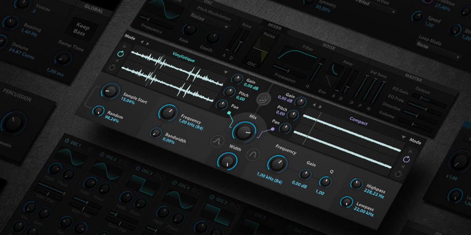Click the Vinylistique sample name

(184, 57)
